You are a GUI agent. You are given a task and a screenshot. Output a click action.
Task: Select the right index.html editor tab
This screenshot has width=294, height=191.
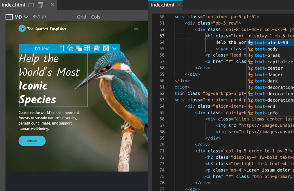tap(162, 5)
